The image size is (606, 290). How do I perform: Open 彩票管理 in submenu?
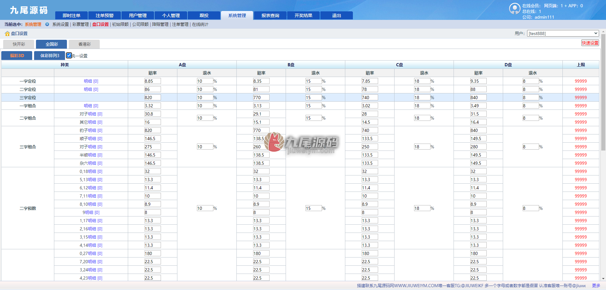click(x=80, y=24)
